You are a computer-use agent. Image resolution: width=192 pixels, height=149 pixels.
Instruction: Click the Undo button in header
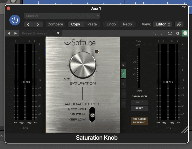click(x=111, y=24)
